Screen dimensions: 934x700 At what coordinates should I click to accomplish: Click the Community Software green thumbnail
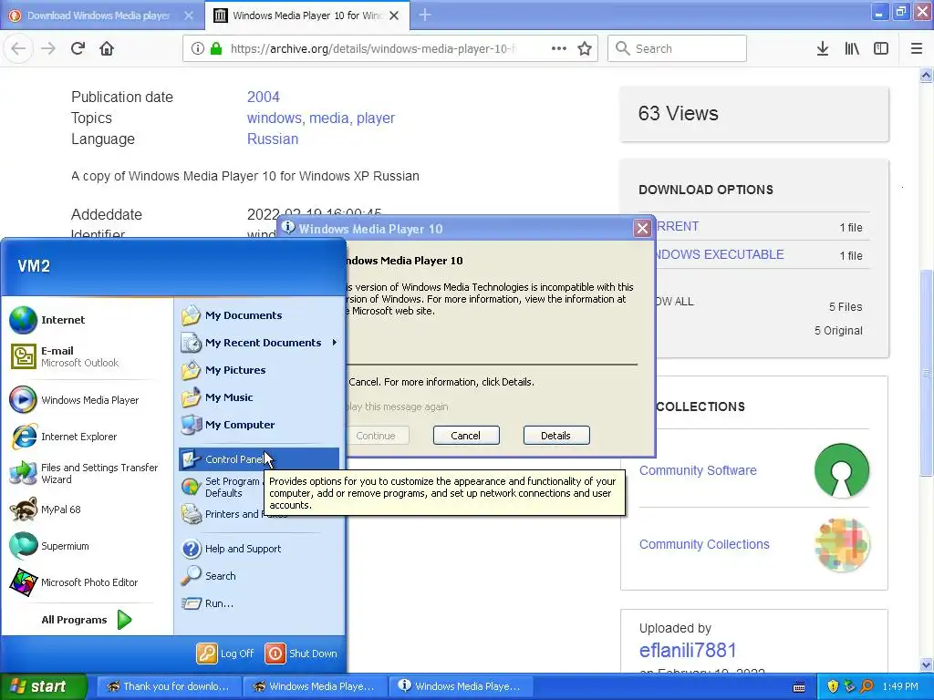pos(842,470)
